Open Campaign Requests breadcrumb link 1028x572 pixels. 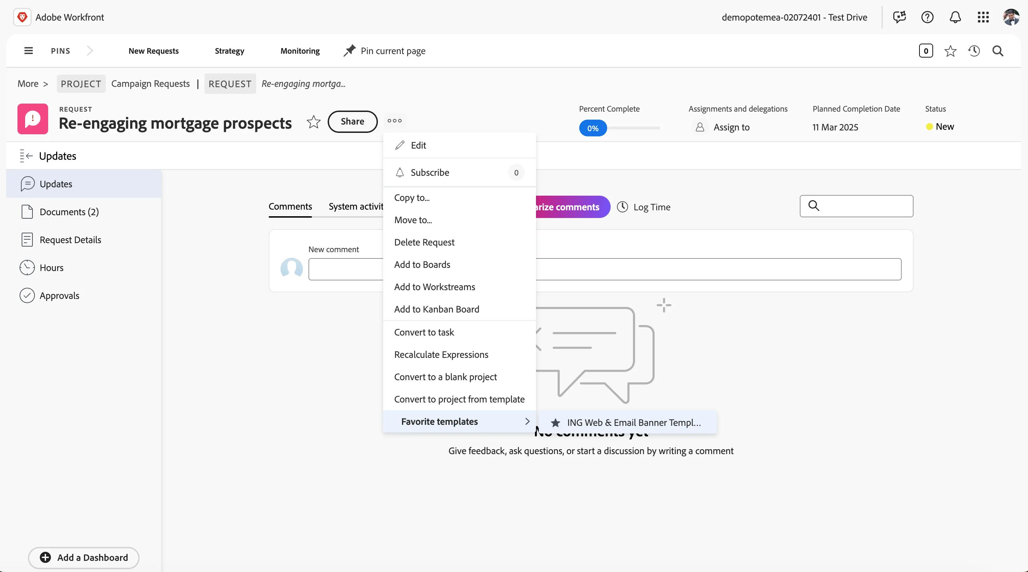click(x=150, y=83)
